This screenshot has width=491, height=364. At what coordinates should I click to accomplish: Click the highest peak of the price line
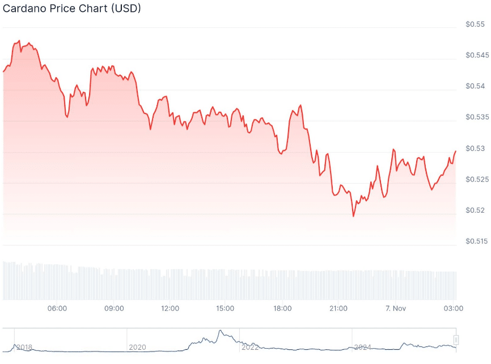pyautogui.click(x=19, y=41)
